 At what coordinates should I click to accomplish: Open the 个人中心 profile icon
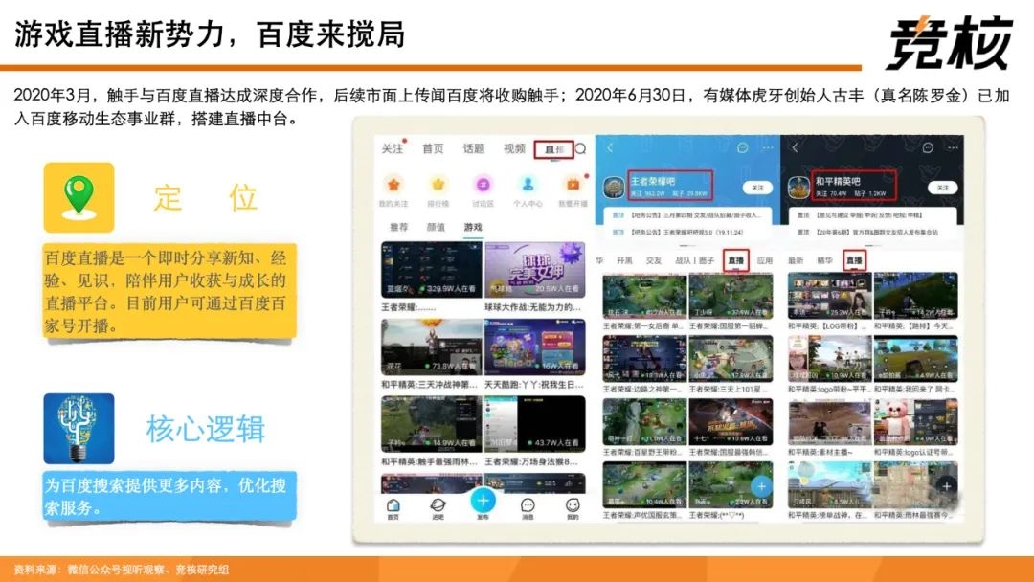[528, 185]
